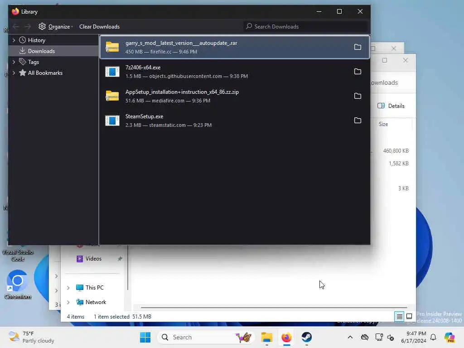
Task: Switch to Firefox from the taskbar
Action: 286,337
